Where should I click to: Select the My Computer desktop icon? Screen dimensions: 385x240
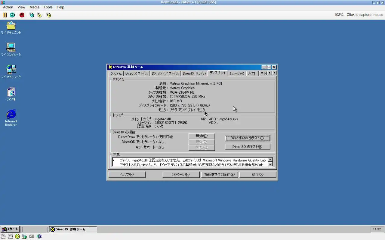point(11,50)
